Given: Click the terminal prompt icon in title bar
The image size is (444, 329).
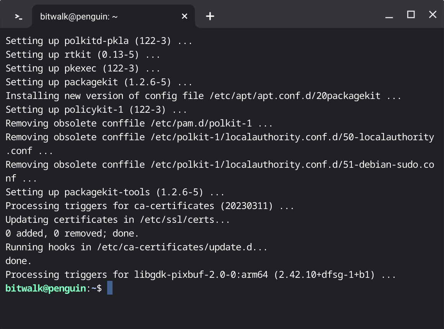Looking at the screenshot, I should (19, 17).
